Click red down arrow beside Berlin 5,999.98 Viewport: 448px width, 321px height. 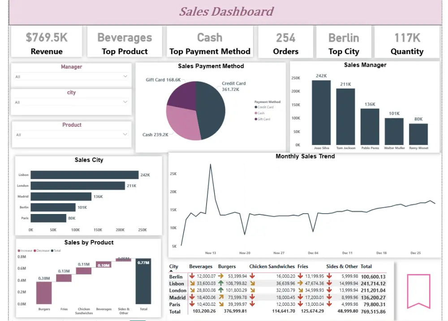(329, 276)
